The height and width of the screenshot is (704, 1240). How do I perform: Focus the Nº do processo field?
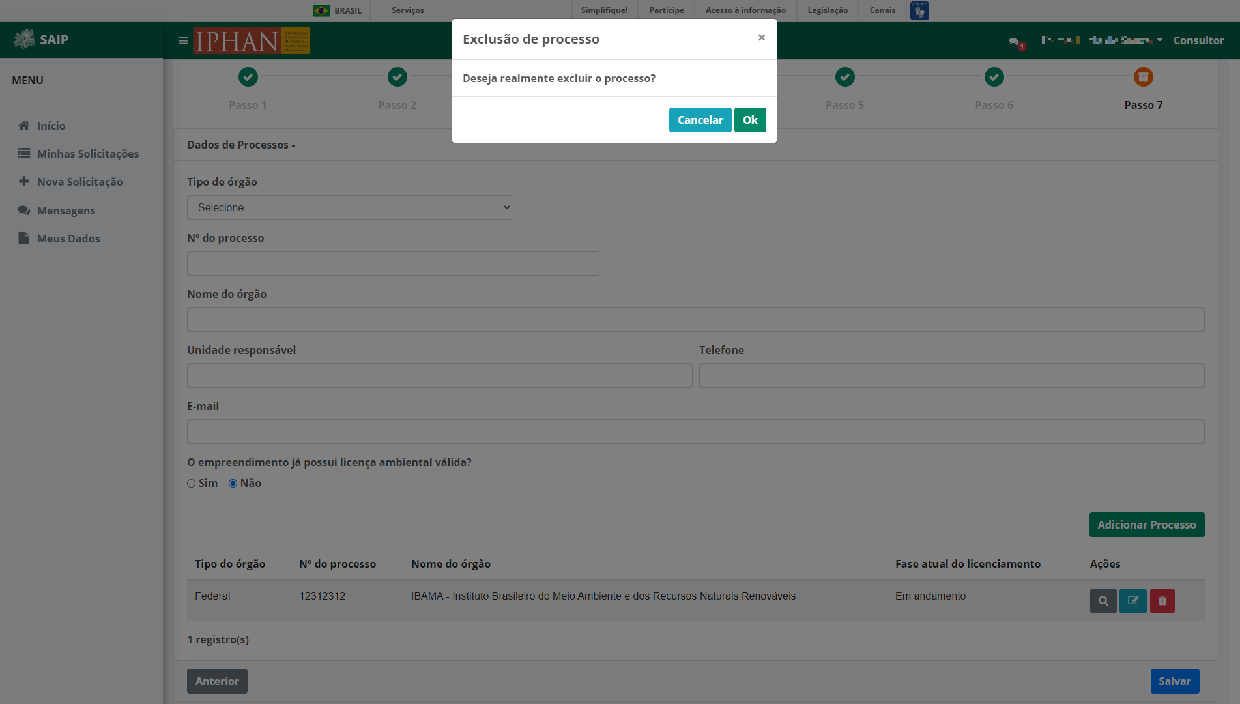pyautogui.click(x=393, y=263)
